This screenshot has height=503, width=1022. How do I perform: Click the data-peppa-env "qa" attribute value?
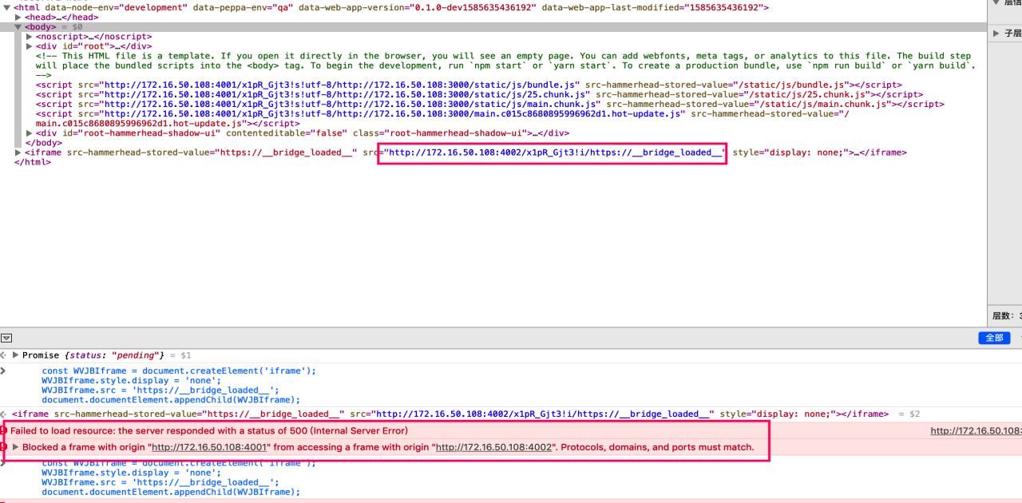click(283, 7)
